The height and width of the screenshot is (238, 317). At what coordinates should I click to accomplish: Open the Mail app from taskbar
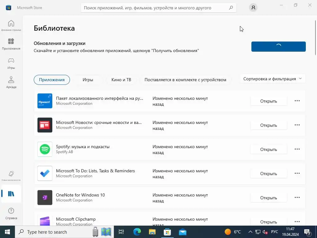(183, 232)
